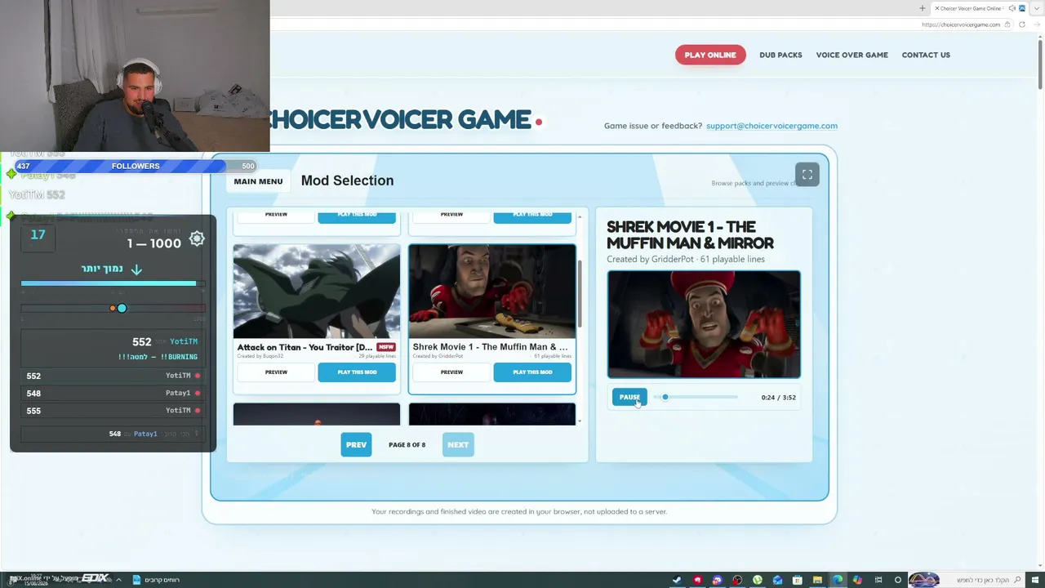This screenshot has height=588, width=1045.
Task: Reload the page with the refresh icon
Action: (1021, 24)
